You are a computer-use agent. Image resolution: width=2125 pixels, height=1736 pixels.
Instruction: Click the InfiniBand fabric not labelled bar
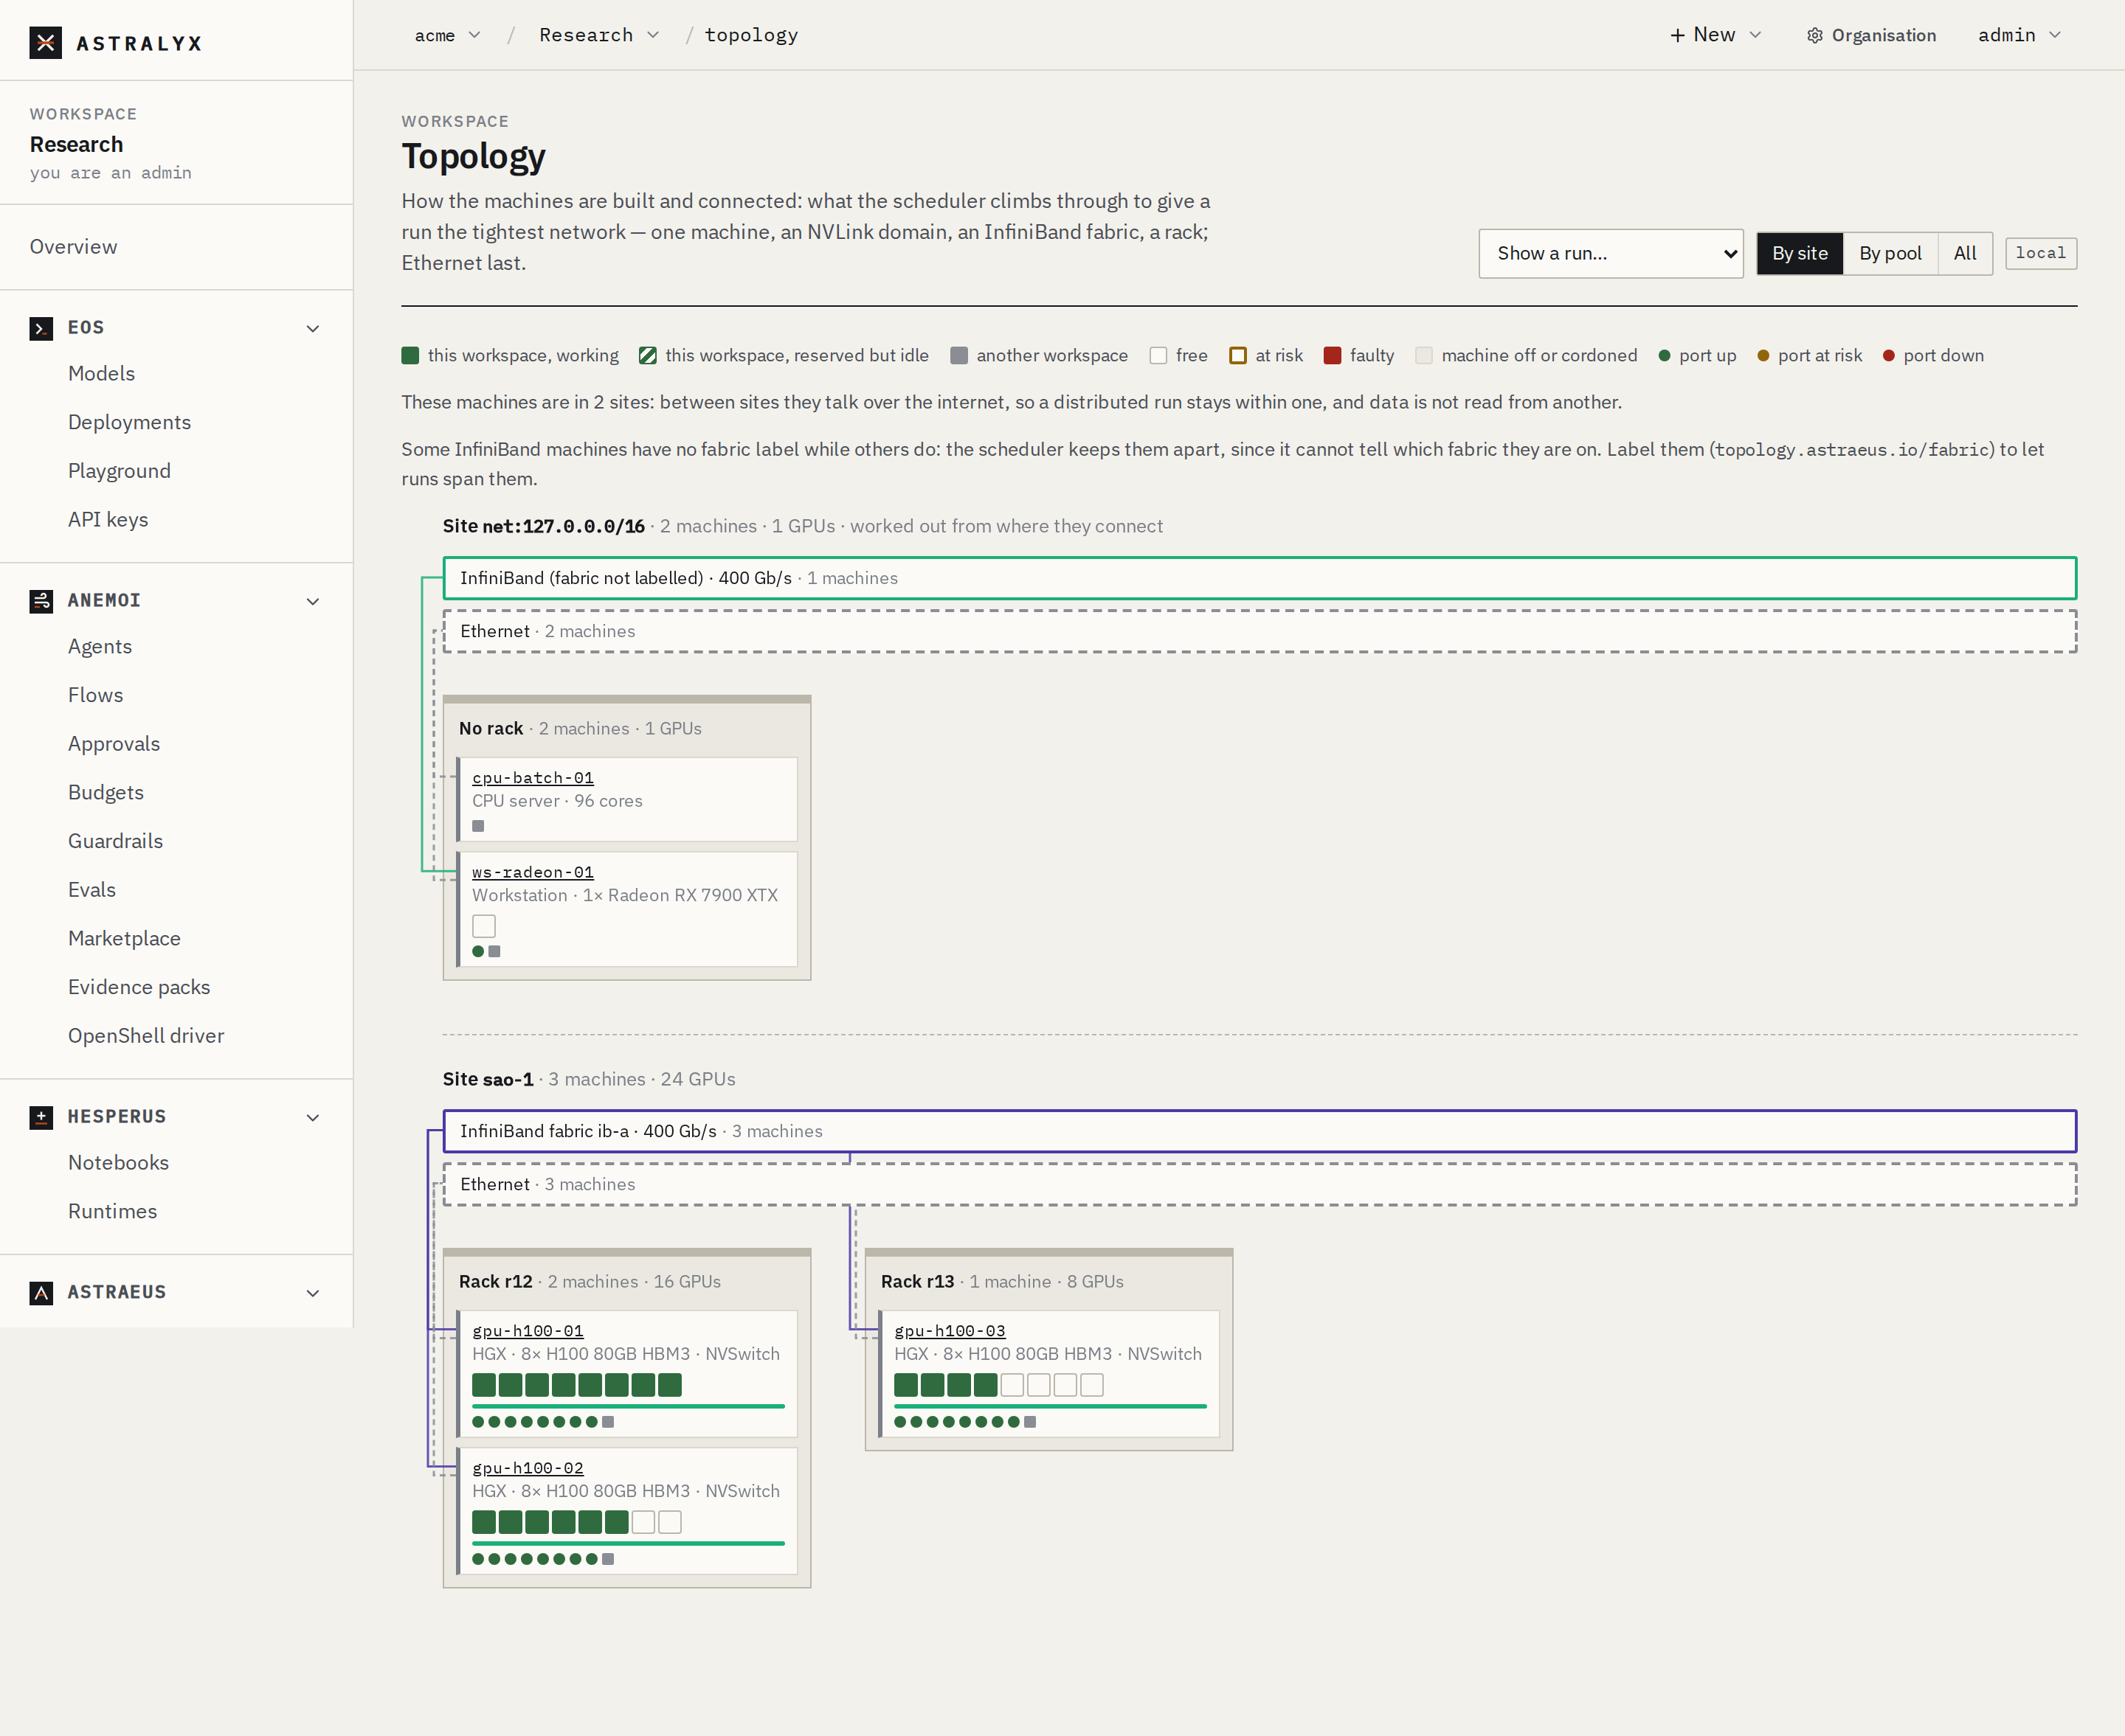pos(1260,578)
